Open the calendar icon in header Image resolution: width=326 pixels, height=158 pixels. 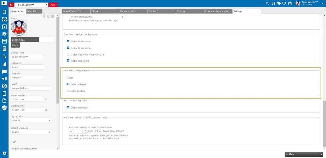(290, 3)
